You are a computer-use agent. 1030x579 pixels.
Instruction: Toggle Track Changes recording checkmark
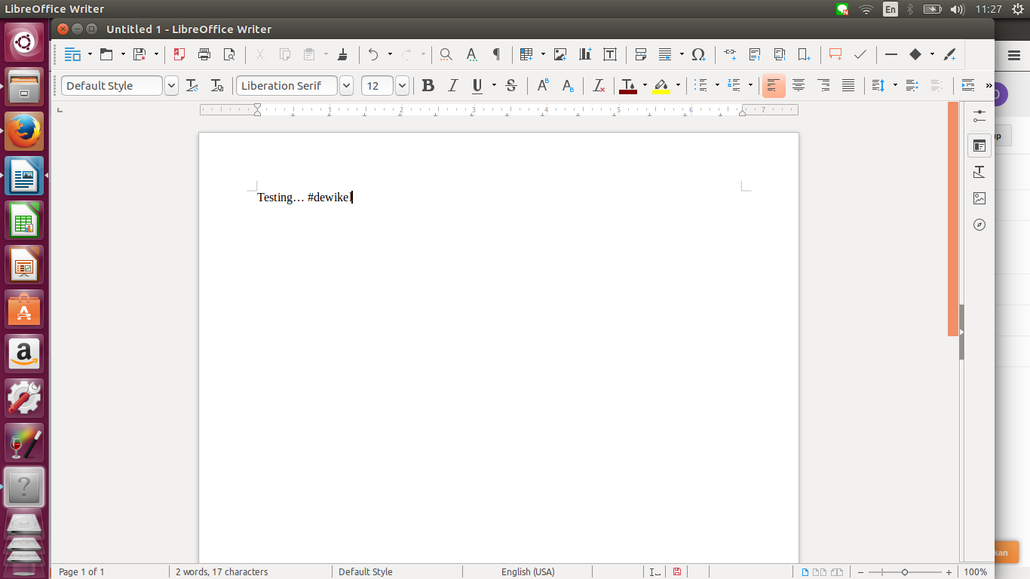pyautogui.click(x=860, y=54)
